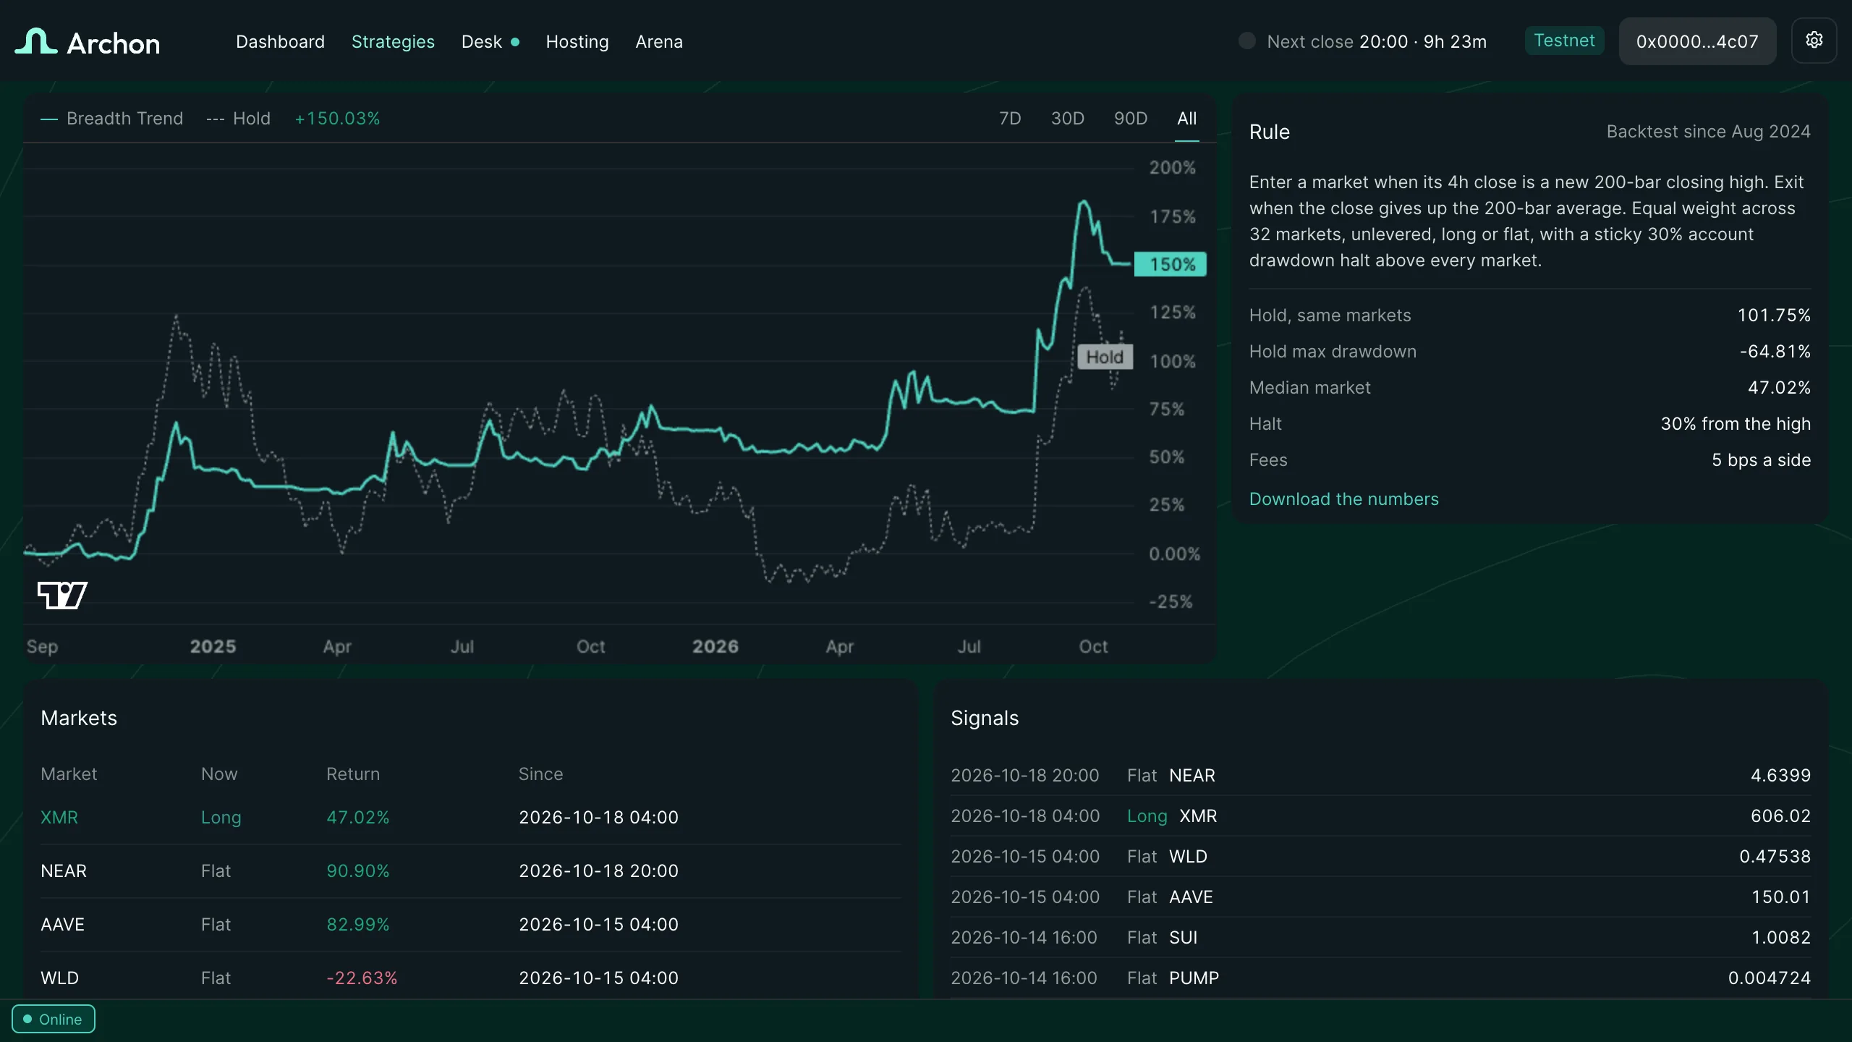
Task: Click the TradingView logo on the chart
Action: click(62, 596)
